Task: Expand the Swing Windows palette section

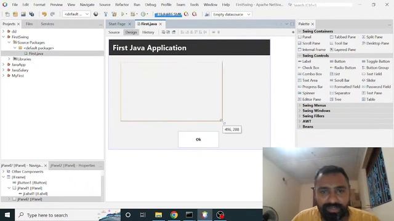Action: 300,110
